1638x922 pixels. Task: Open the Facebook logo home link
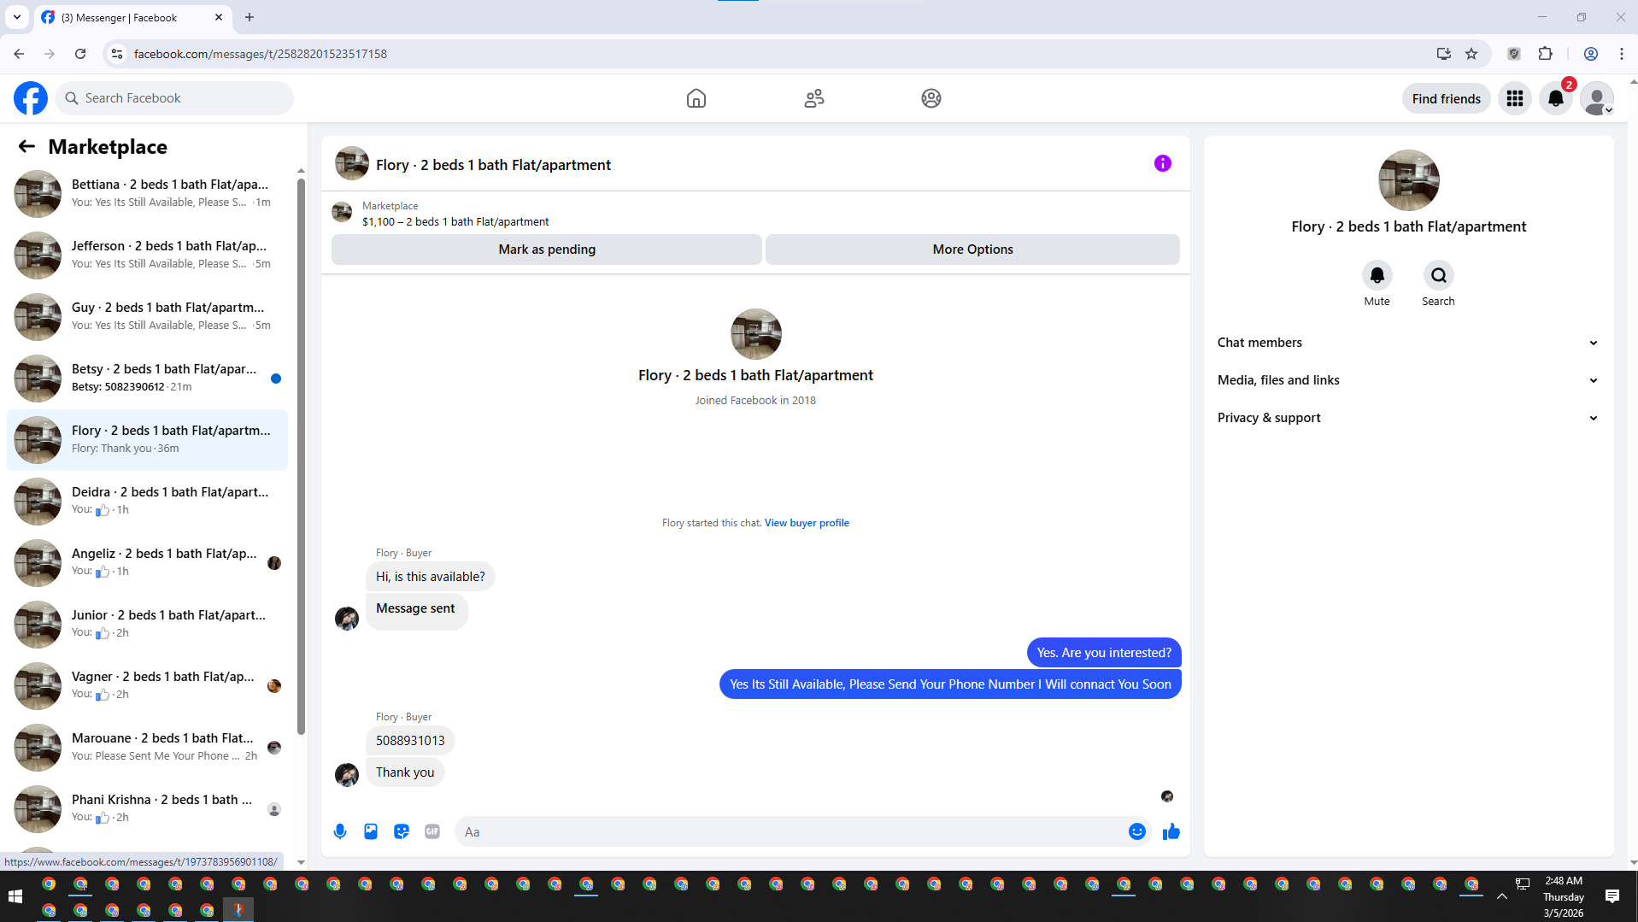[x=31, y=98]
